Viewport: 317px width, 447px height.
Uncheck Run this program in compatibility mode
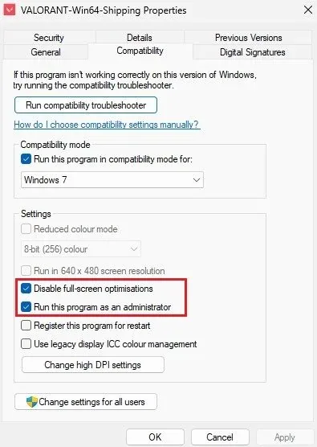pos(26,159)
